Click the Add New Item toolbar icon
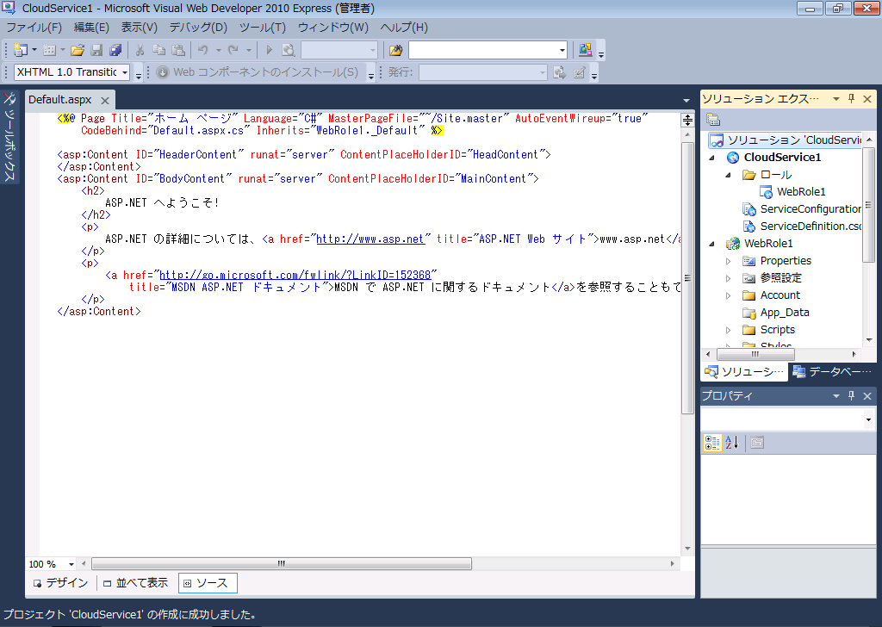 point(49,50)
